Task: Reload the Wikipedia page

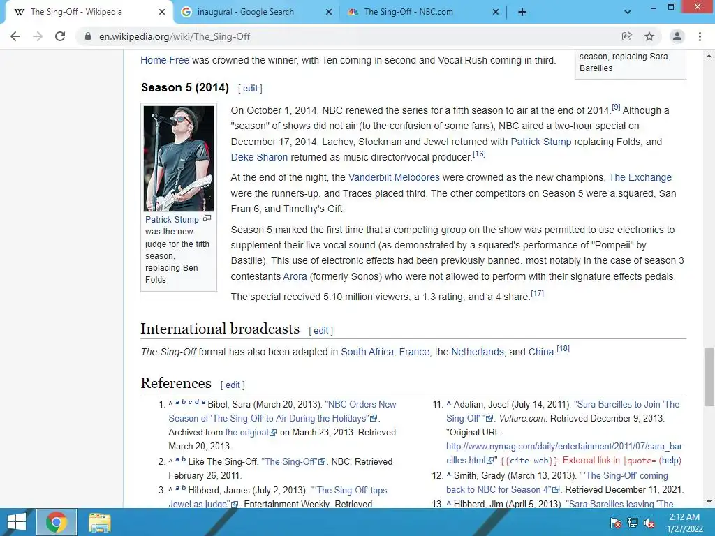Action: [60, 36]
